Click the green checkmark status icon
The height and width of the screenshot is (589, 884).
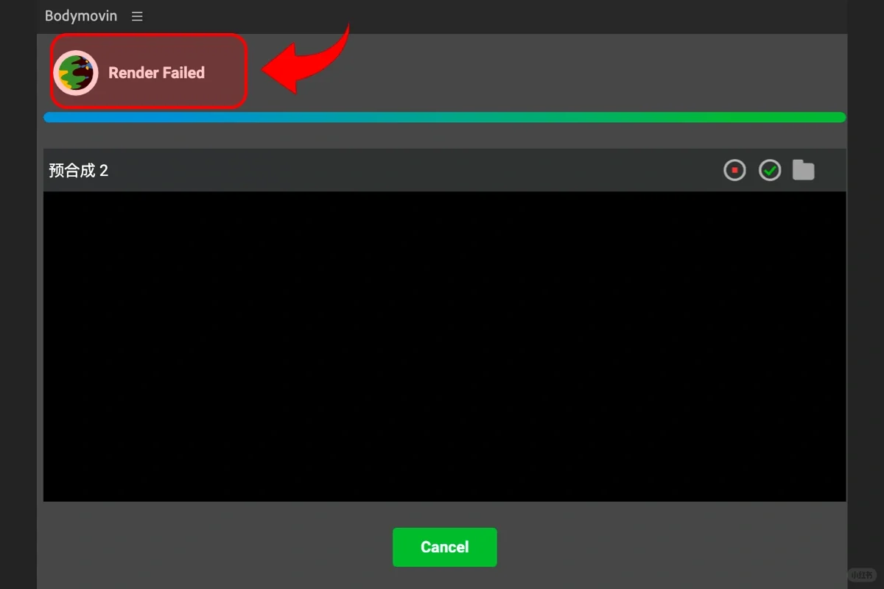point(770,171)
